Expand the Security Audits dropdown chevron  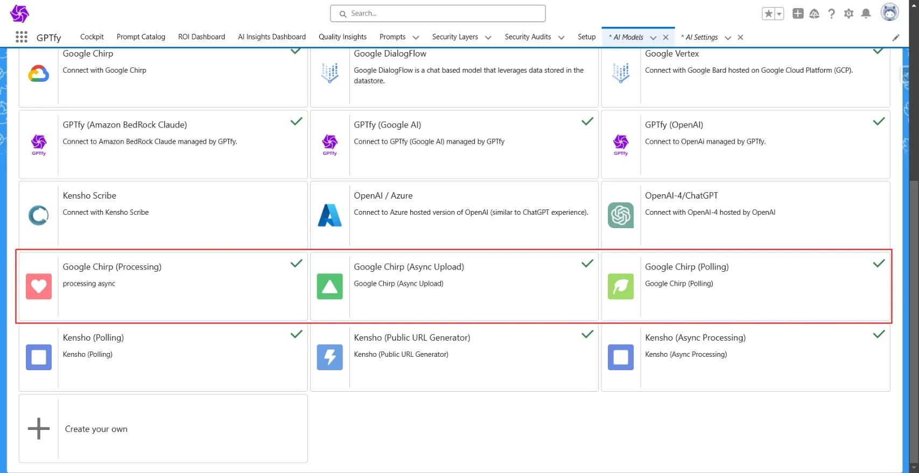click(561, 38)
